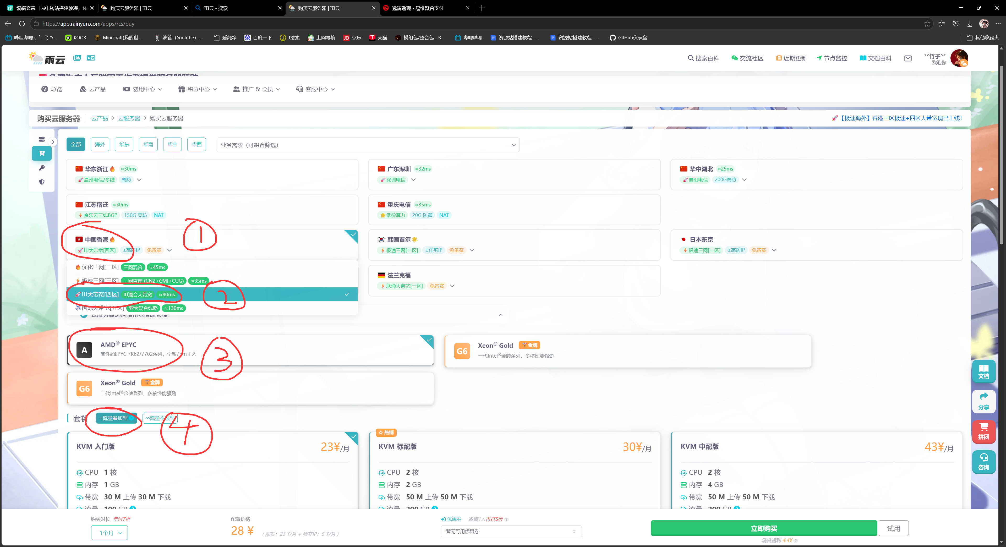Open the 拼团 floating button
1006x547 pixels.
[983, 432]
